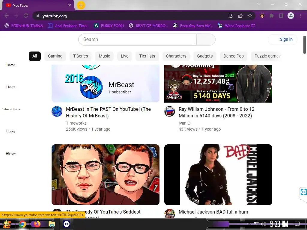Click the network tray icon
The height and width of the screenshot is (230, 307).
[257, 224]
